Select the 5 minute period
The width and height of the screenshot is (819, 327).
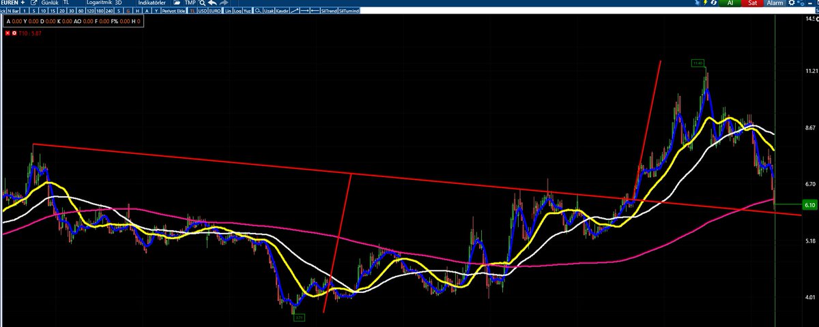click(34, 11)
